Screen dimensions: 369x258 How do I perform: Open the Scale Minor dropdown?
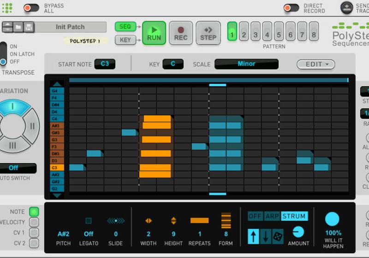click(246, 64)
